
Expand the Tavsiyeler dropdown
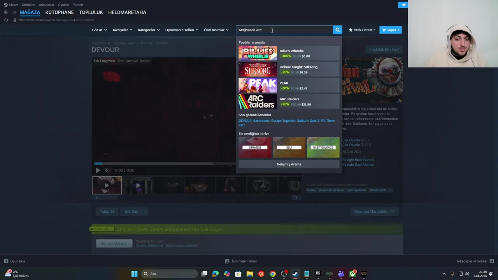click(x=122, y=30)
